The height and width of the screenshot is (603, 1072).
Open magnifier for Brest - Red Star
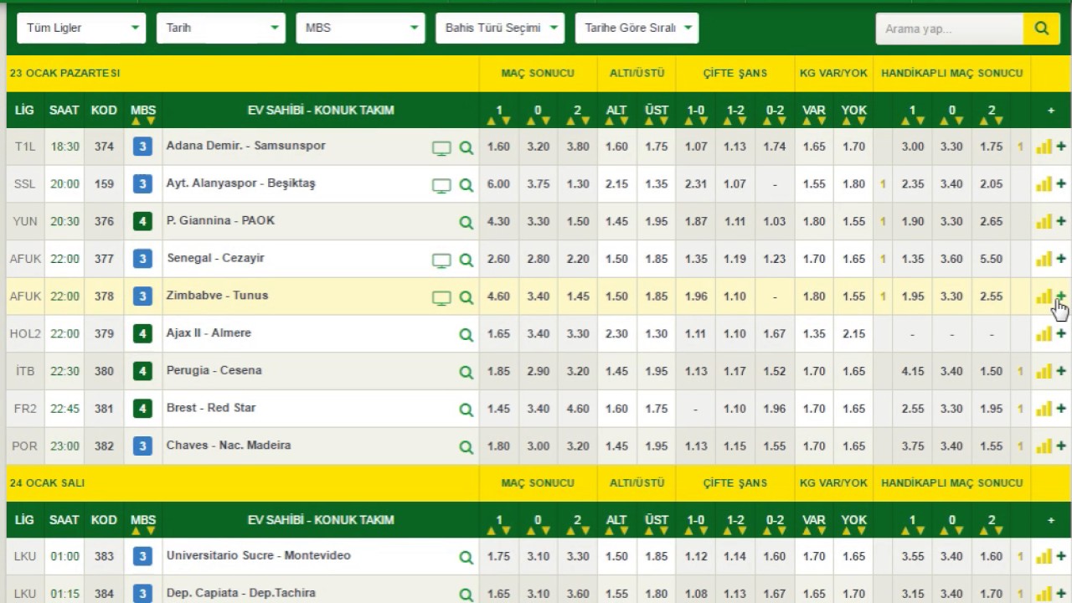466,410
